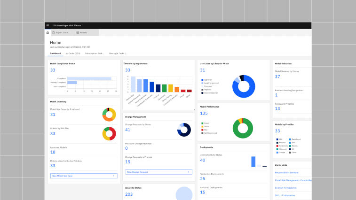The image size is (356, 200).
Task: Click Change Requests by Status donut chart
Action: pyautogui.click(x=184, y=130)
